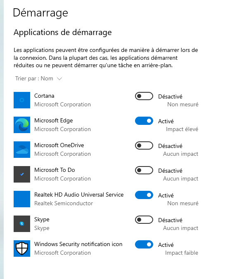Disable Microsoft Edge at startup
The image size is (237, 279).
pyautogui.click(x=144, y=121)
